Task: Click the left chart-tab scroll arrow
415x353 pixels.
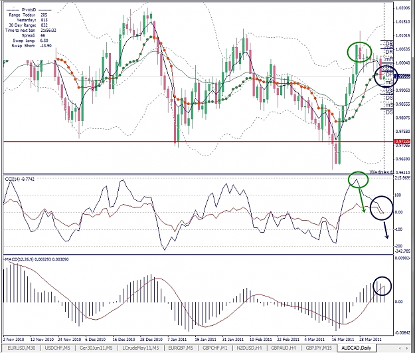Action: (400, 348)
